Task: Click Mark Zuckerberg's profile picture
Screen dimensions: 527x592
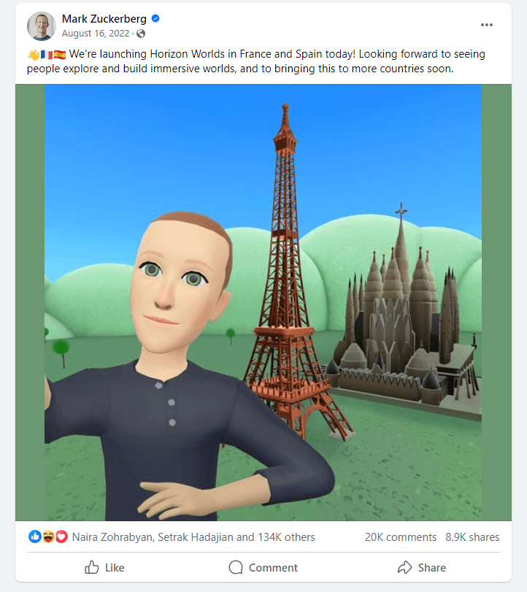Action: pyautogui.click(x=42, y=26)
